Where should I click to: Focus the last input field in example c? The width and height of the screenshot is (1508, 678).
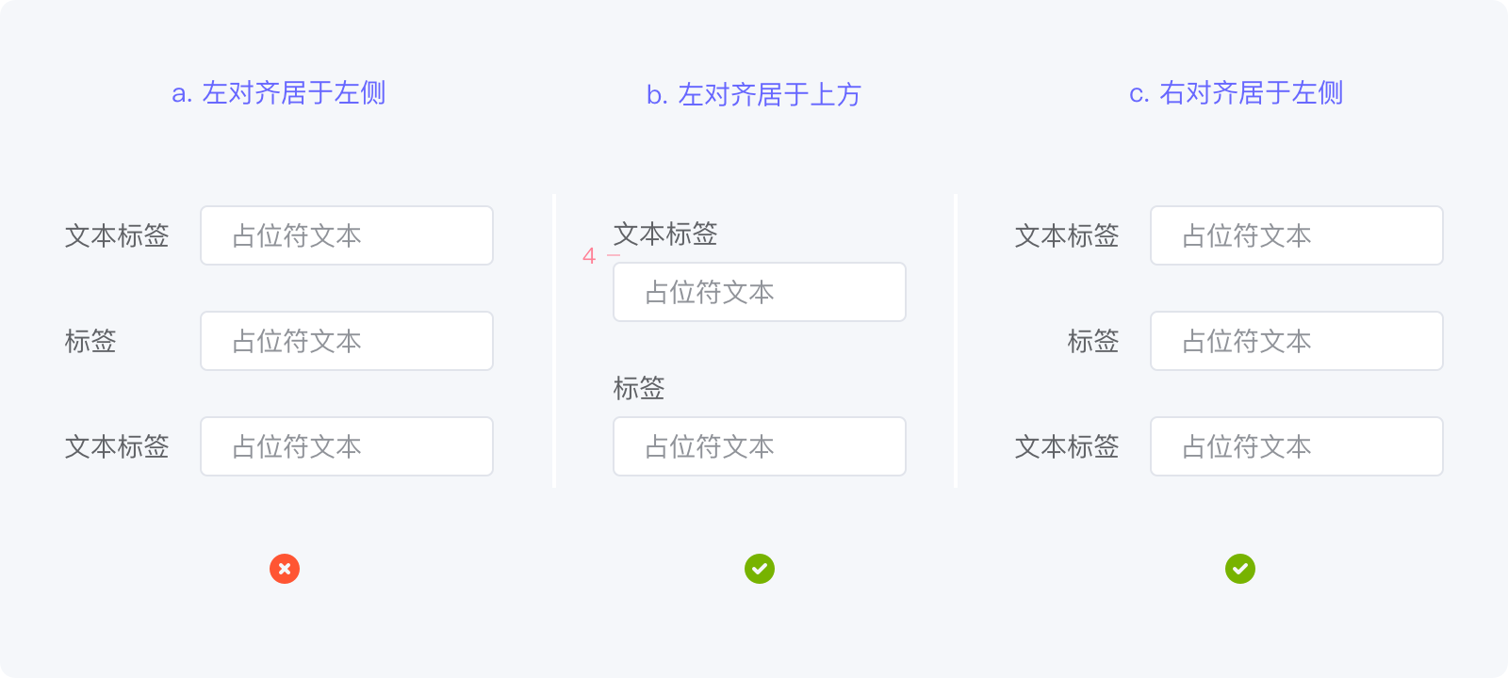coord(1297,446)
